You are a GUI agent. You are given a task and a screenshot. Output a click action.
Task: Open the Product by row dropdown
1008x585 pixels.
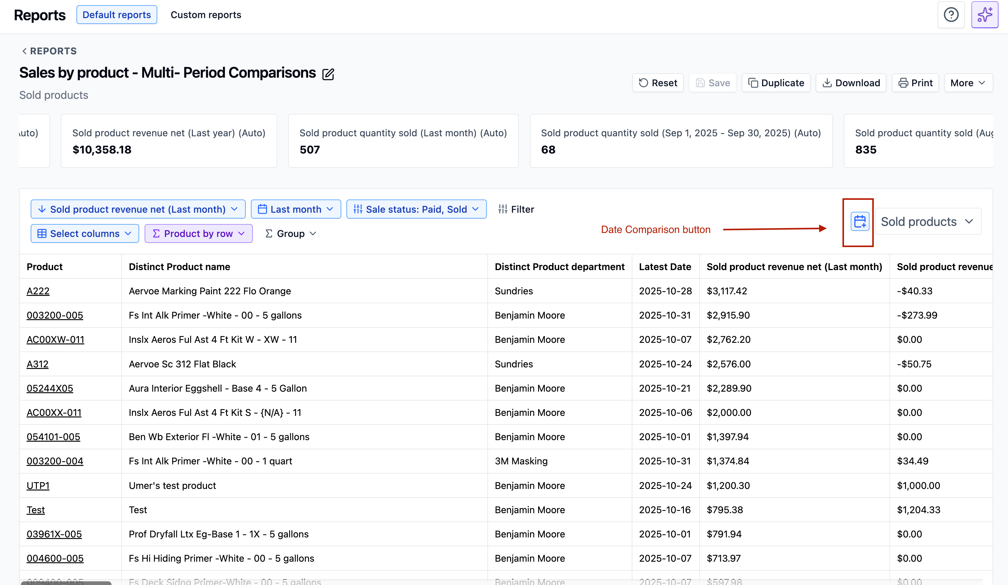pyautogui.click(x=198, y=234)
